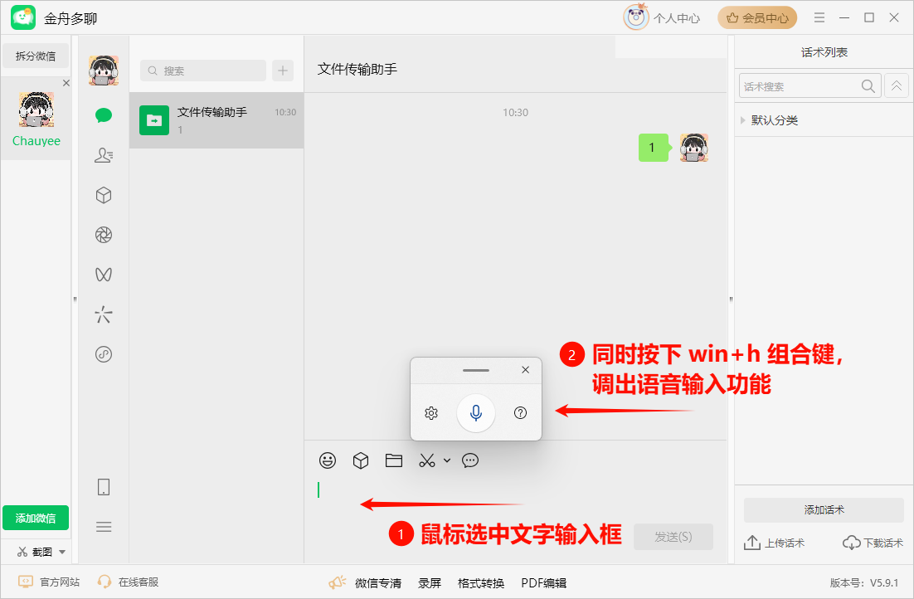Click the voice popup drag handle bar
Viewport: 914px width, 599px height.
click(x=476, y=370)
